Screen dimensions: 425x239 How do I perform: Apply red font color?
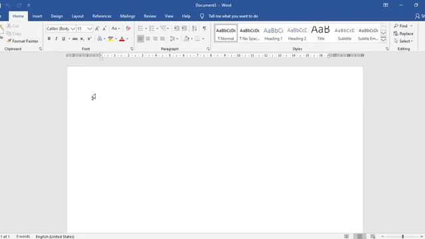pos(122,39)
